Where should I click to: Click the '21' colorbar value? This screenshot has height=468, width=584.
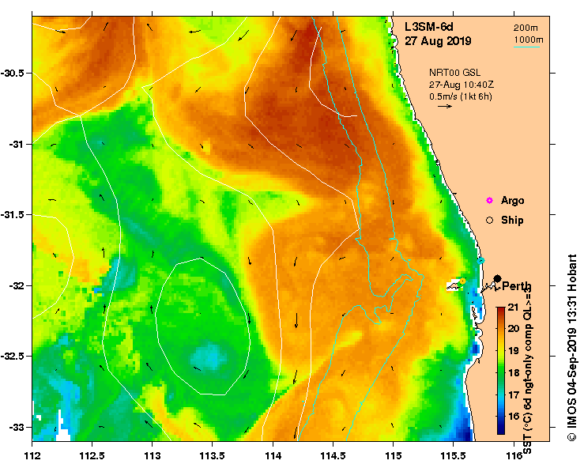[513, 308]
